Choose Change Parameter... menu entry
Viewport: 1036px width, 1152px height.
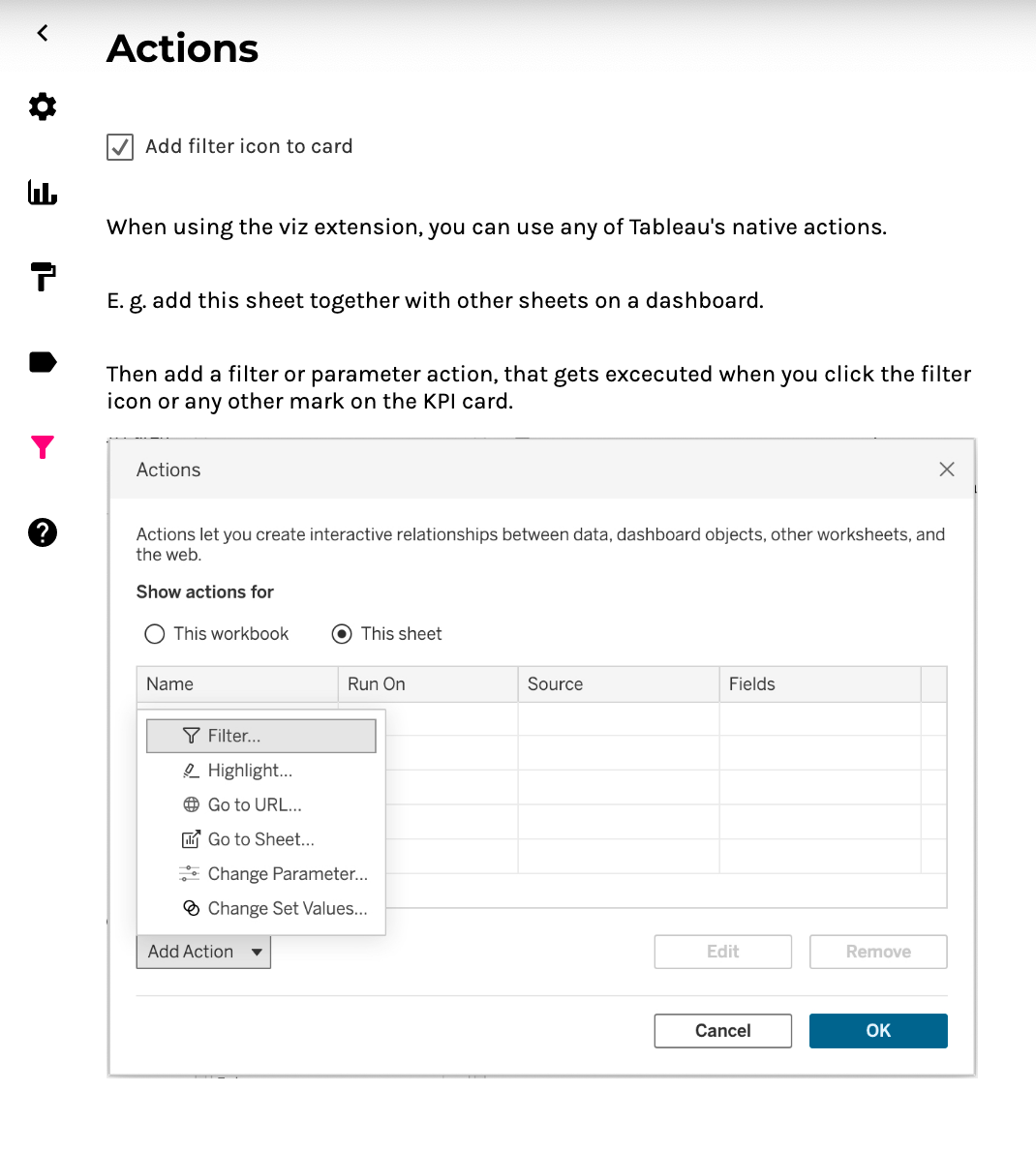287,874
